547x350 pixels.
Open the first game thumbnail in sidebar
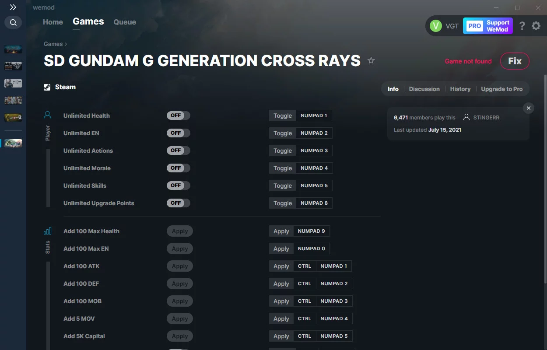(13, 49)
